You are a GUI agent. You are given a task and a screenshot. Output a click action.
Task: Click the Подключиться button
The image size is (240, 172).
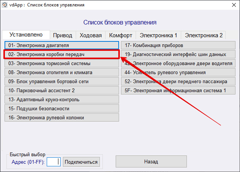pyautogui.click(x=81, y=162)
